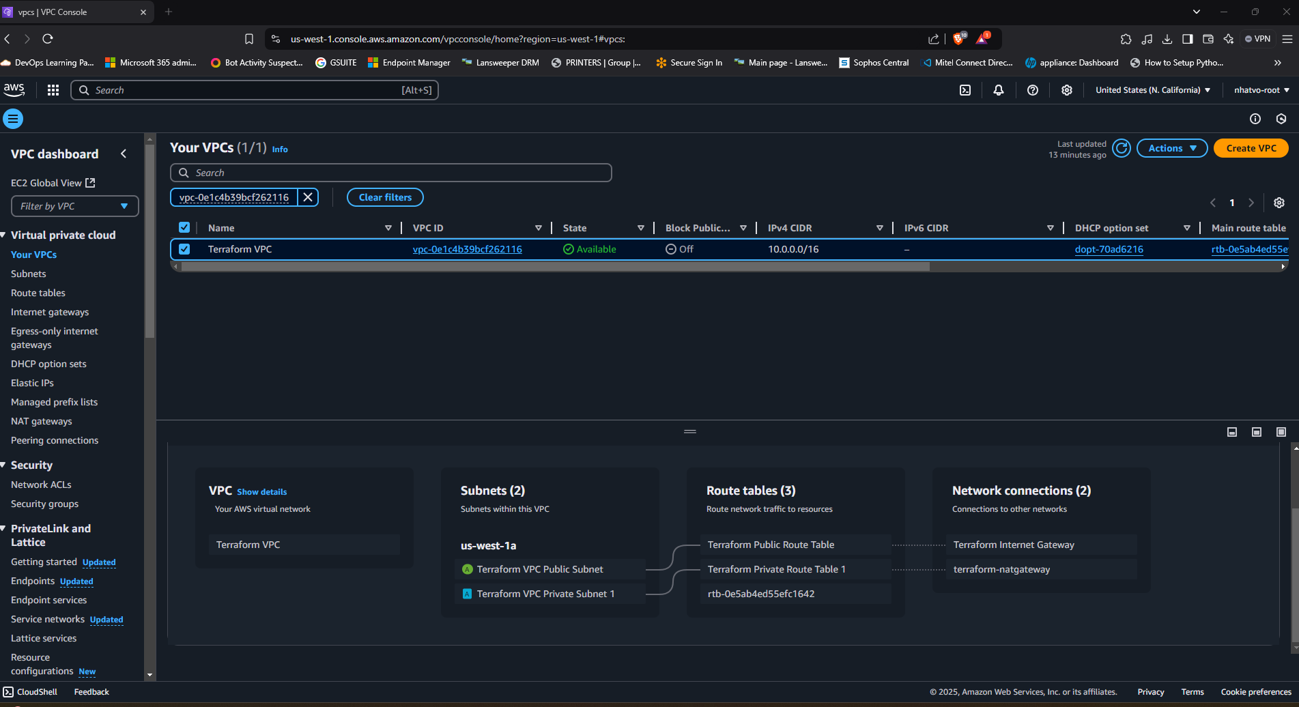Sort by DHCP option set column arrow
Viewport: 1299px width, 707px height.
tap(1187, 228)
